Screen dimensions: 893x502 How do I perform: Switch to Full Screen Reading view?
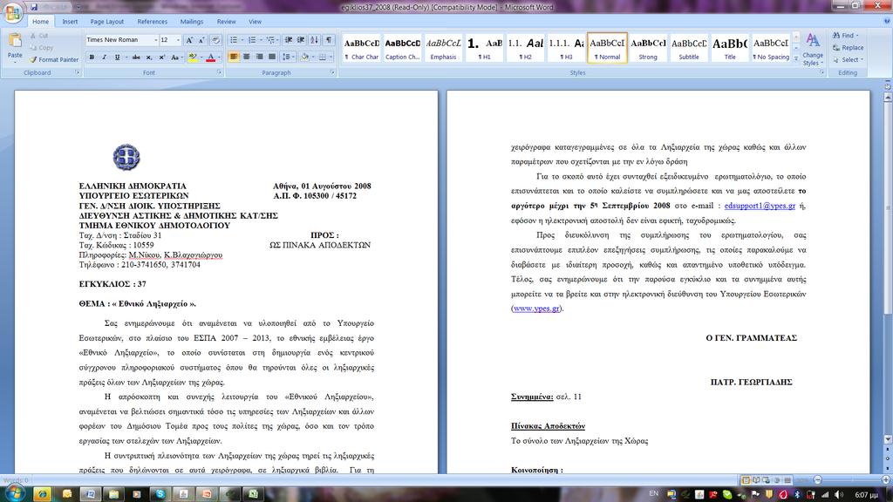coord(756,480)
